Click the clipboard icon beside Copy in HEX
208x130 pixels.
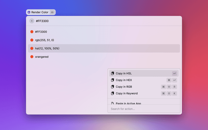[x=112, y=80]
